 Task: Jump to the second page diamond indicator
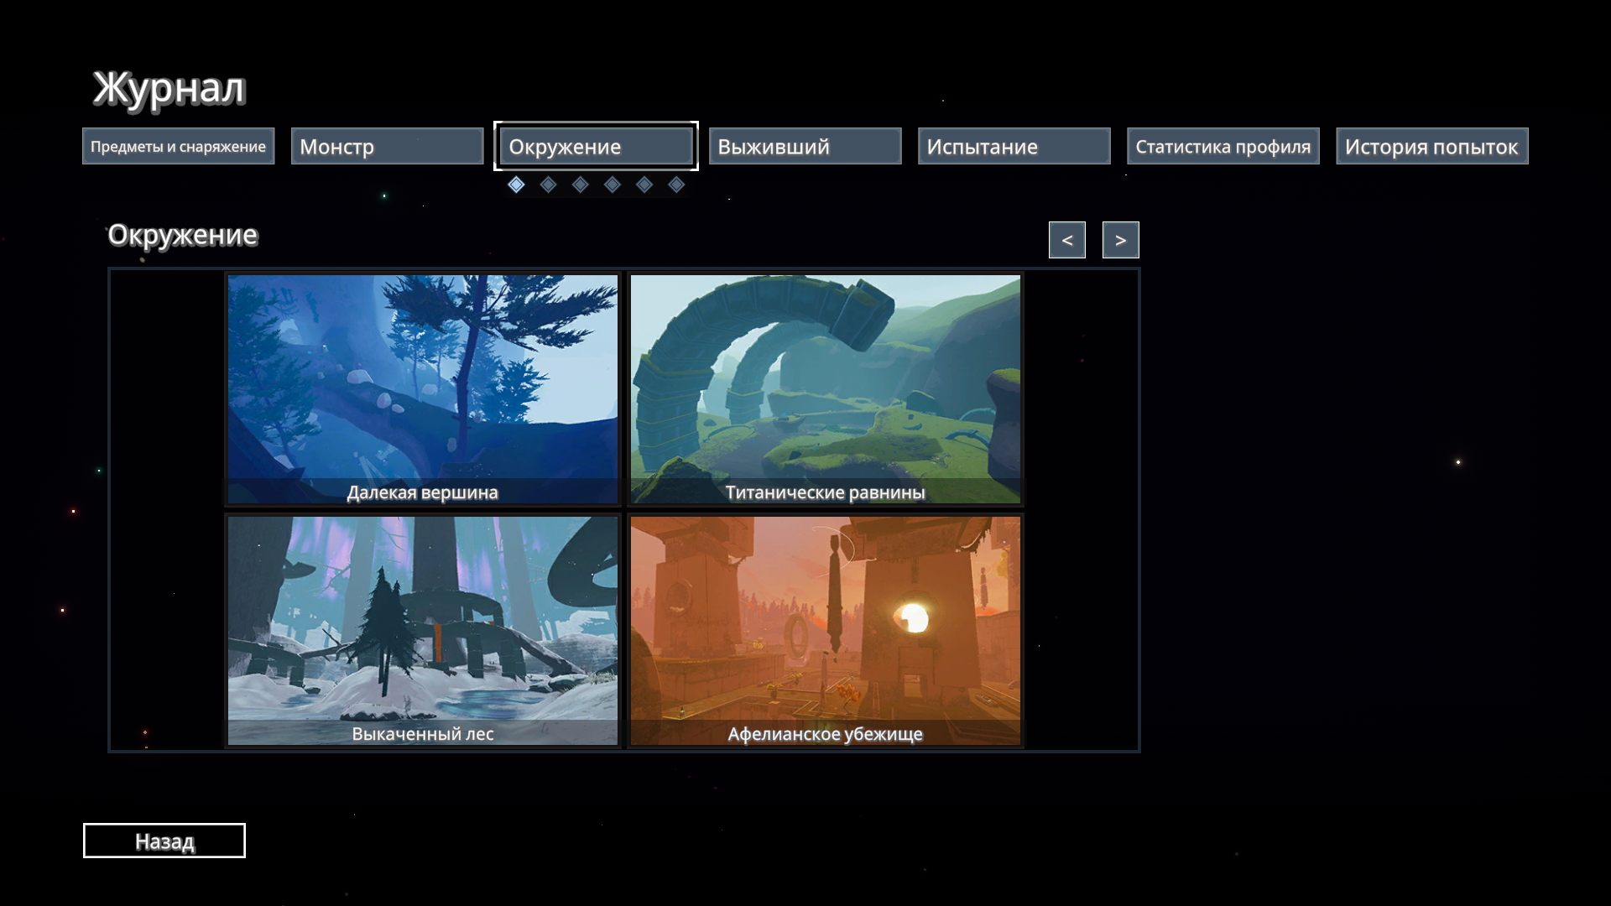(x=548, y=185)
